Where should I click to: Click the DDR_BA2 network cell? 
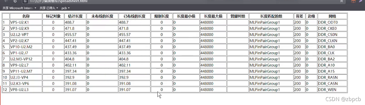pos(332,59)
